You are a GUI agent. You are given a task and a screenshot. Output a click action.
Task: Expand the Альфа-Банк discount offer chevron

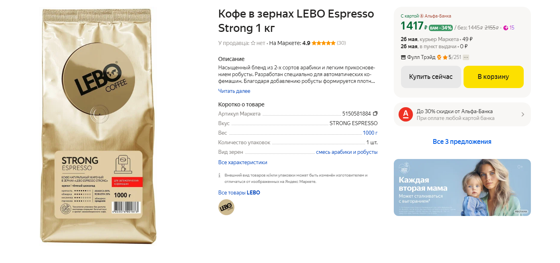(523, 114)
